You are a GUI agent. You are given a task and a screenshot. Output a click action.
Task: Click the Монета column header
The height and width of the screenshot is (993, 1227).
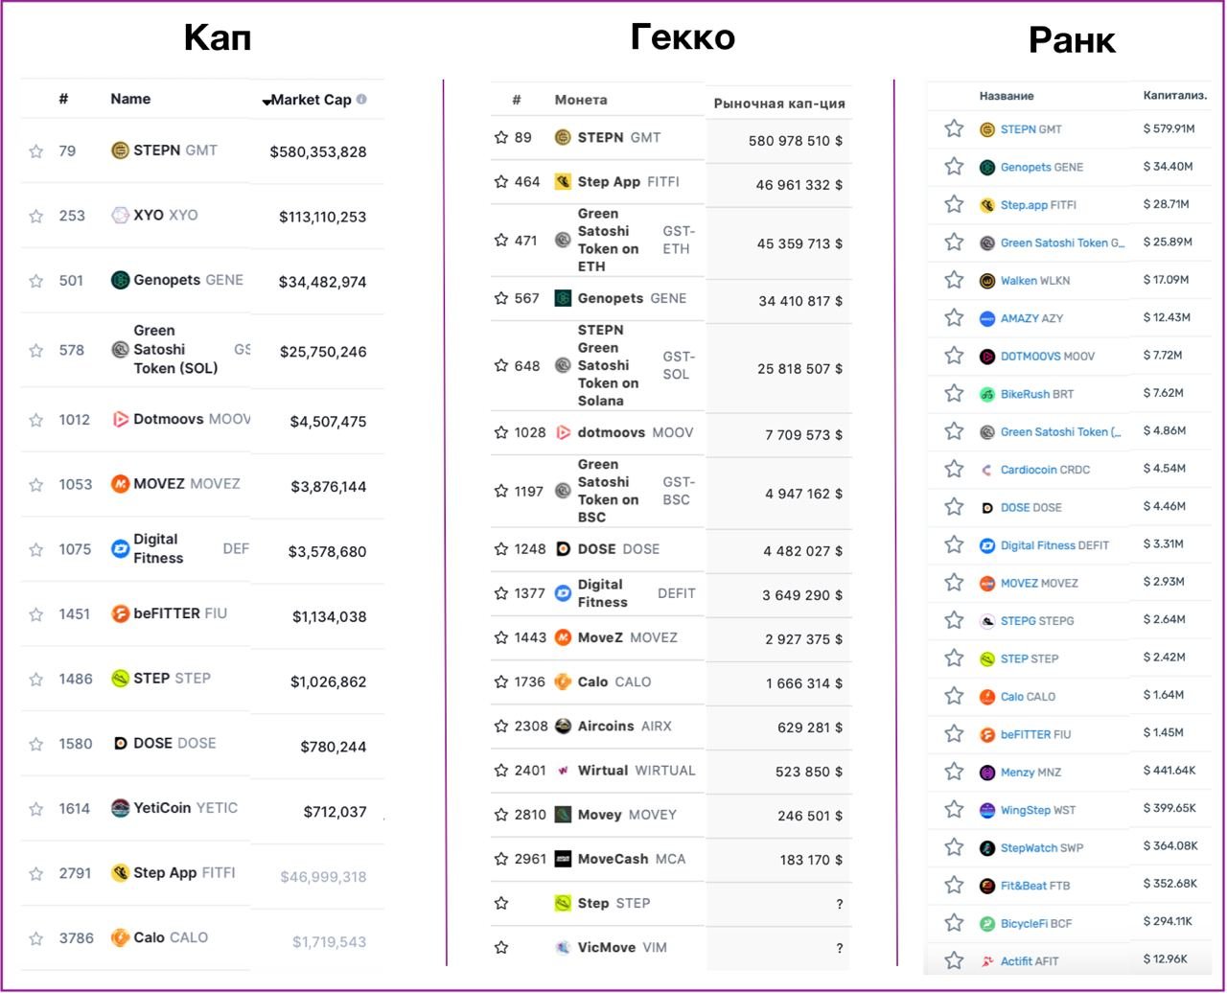tap(581, 100)
